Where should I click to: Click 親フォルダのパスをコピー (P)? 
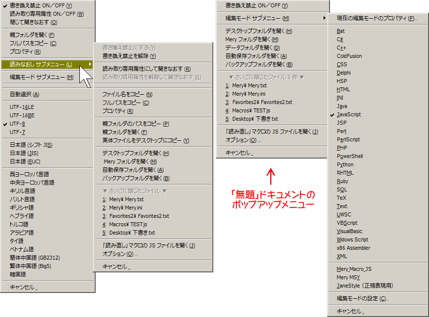point(135,124)
